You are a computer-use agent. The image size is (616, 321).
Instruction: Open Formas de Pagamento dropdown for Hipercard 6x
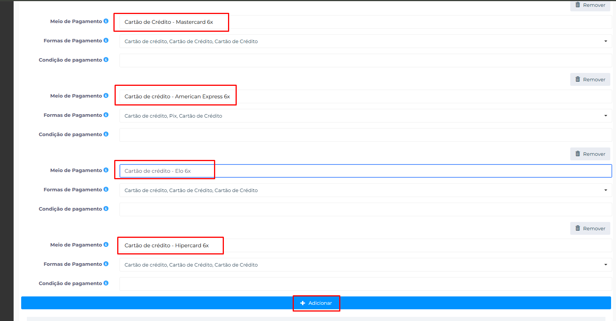pos(366,265)
